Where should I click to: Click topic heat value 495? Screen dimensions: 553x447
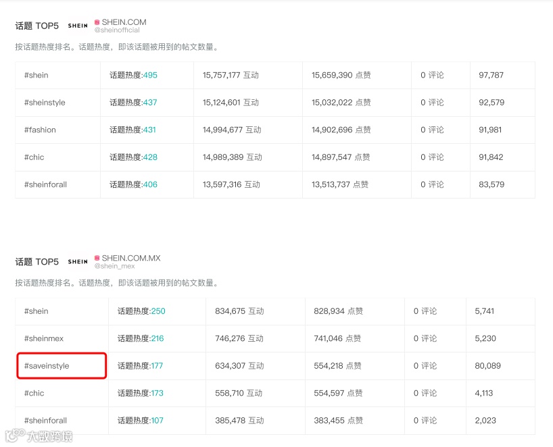[x=150, y=75]
